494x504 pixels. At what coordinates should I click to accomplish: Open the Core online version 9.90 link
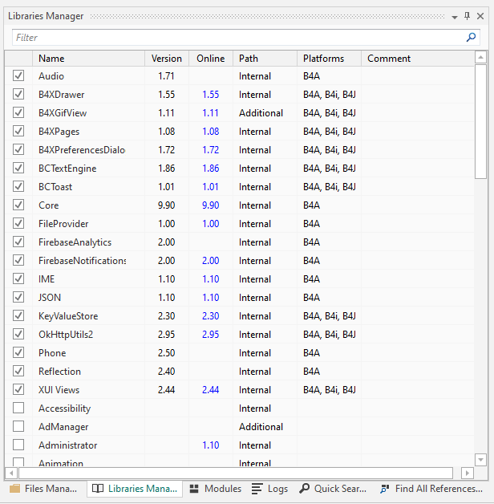211,205
